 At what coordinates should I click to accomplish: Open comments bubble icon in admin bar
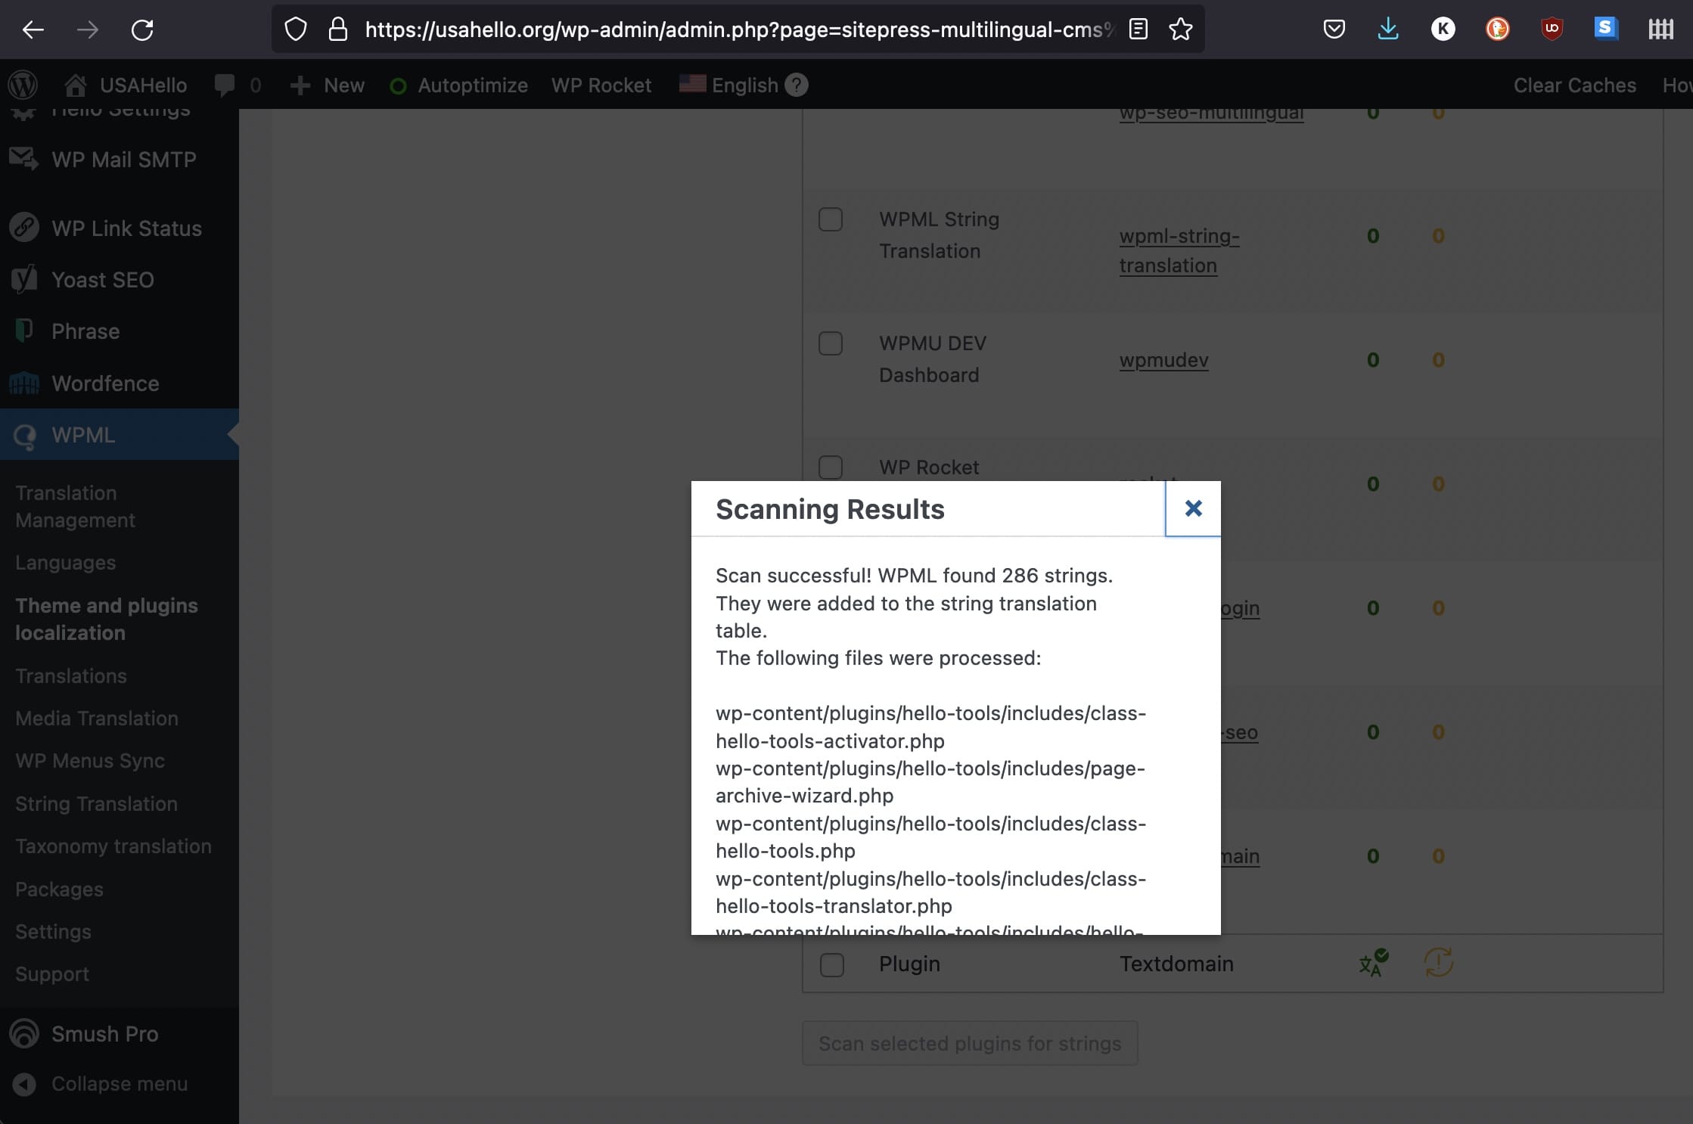tap(225, 85)
